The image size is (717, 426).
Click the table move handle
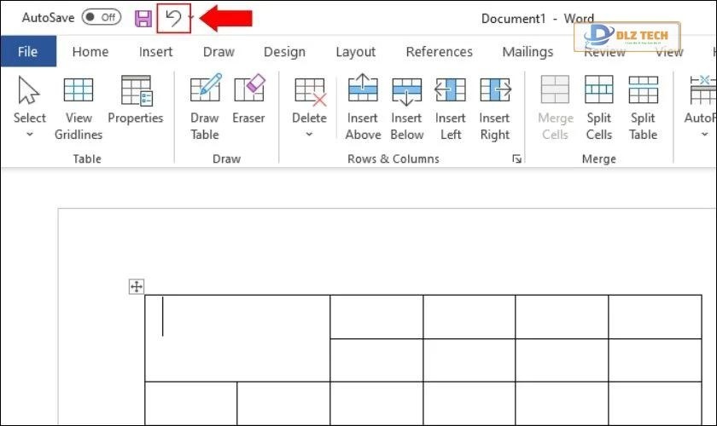pos(137,287)
